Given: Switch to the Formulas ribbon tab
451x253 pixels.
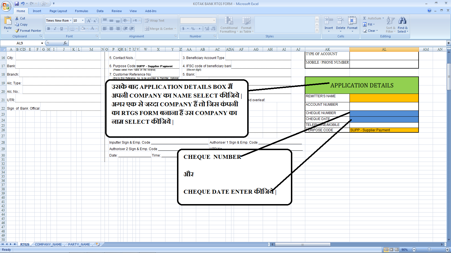Looking at the screenshot, I should coord(81,11).
